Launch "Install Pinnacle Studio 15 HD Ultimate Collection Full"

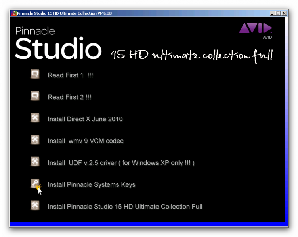pyautogui.click(x=125, y=207)
